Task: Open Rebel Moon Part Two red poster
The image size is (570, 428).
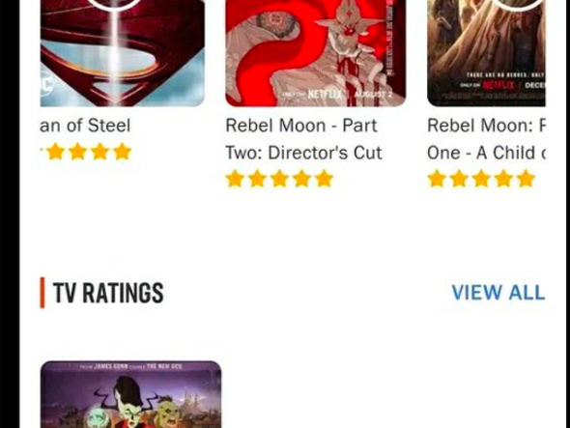Action: click(316, 53)
